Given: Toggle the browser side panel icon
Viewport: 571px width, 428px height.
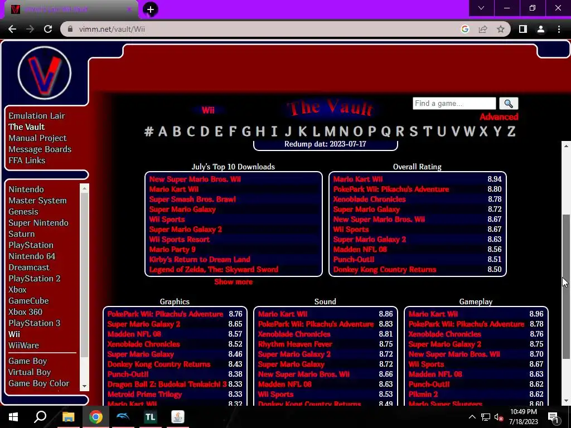Looking at the screenshot, I should 523,29.
